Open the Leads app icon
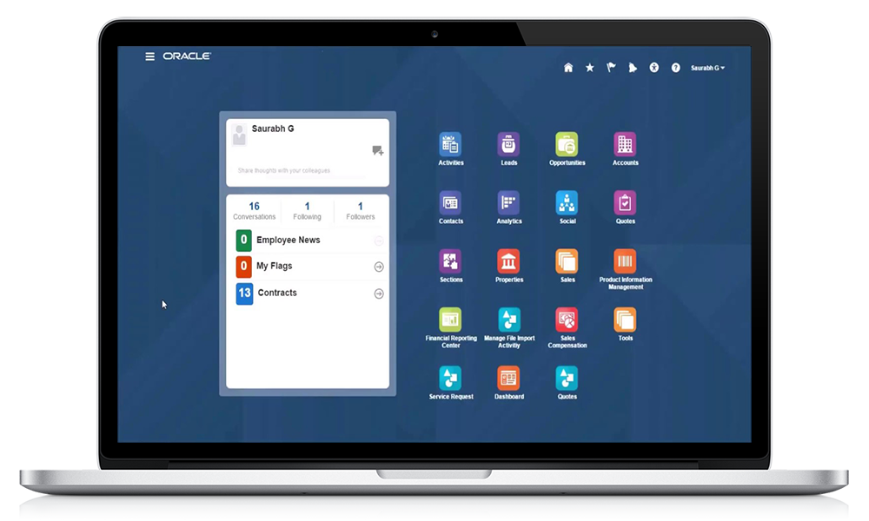Screen dimensions: 869x521 pyautogui.click(x=508, y=144)
